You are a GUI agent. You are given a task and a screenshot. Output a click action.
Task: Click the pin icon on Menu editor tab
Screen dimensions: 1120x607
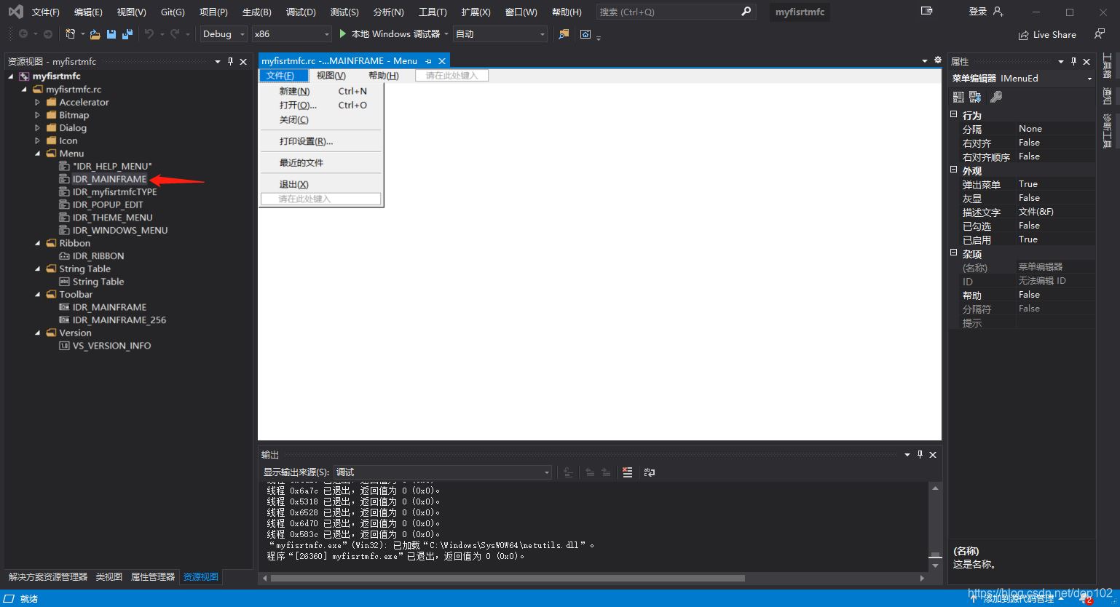428,61
